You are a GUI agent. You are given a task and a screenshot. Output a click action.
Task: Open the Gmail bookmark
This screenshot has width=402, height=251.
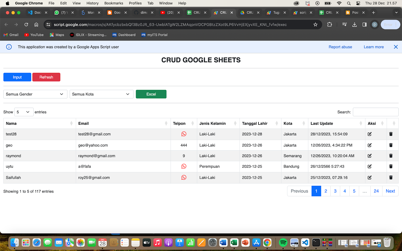11,35
